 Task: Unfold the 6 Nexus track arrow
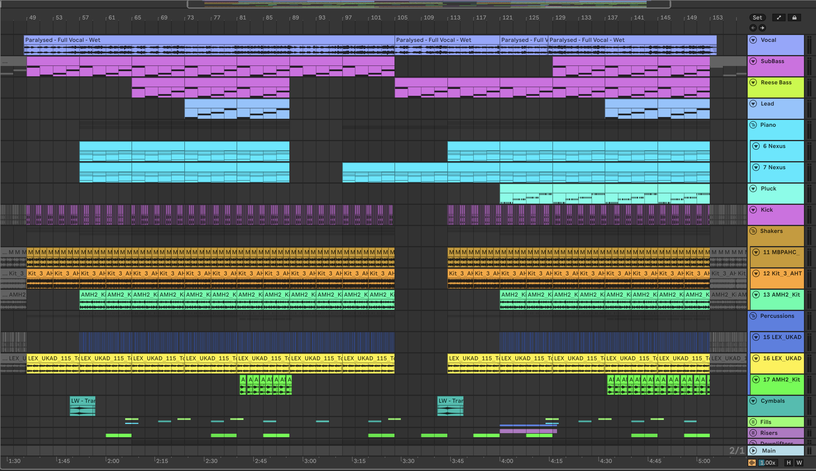point(756,146)
